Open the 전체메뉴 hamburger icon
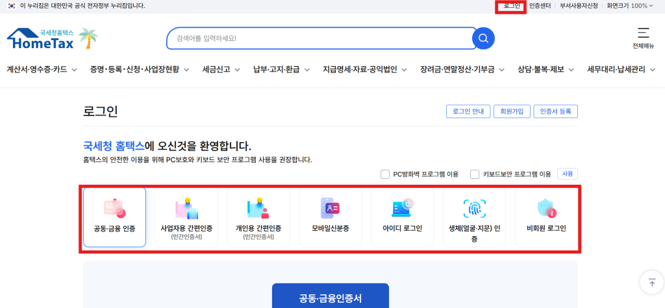 pyautogui.click(x=643, y=33)
